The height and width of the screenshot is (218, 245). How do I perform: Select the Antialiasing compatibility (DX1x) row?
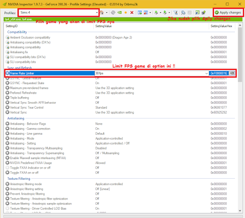click(120, 42)
